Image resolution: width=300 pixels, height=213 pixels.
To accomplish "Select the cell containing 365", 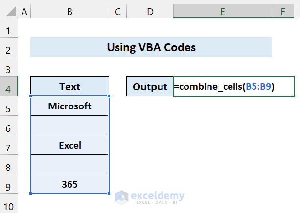I will 69,184.
